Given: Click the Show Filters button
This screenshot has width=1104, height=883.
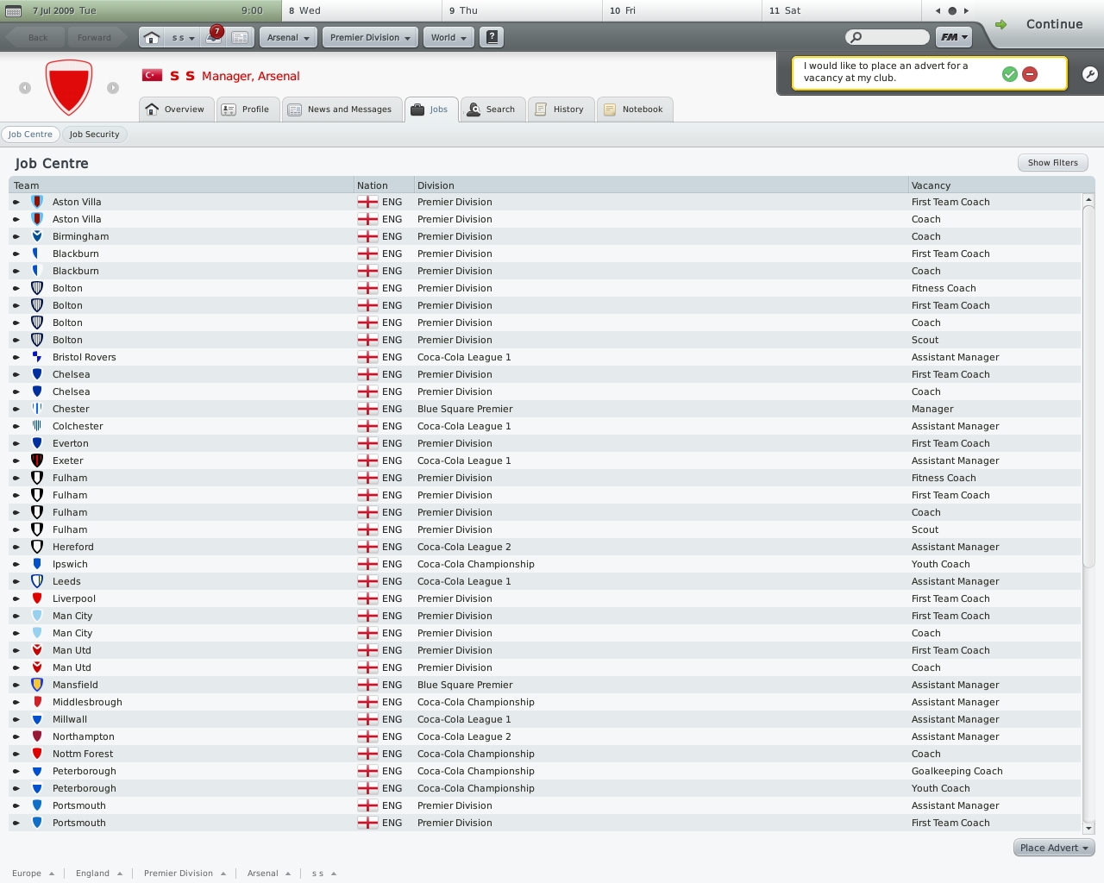Looking at the screenshot, I should click(1052, 163).
